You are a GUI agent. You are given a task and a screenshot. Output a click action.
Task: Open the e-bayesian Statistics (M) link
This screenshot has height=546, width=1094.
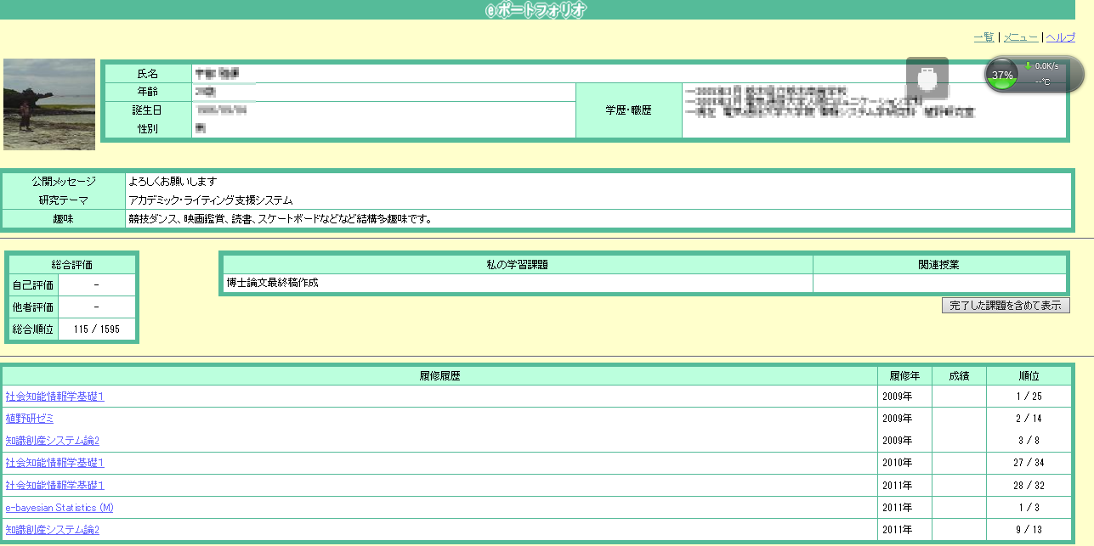click(x=60, y=508)
